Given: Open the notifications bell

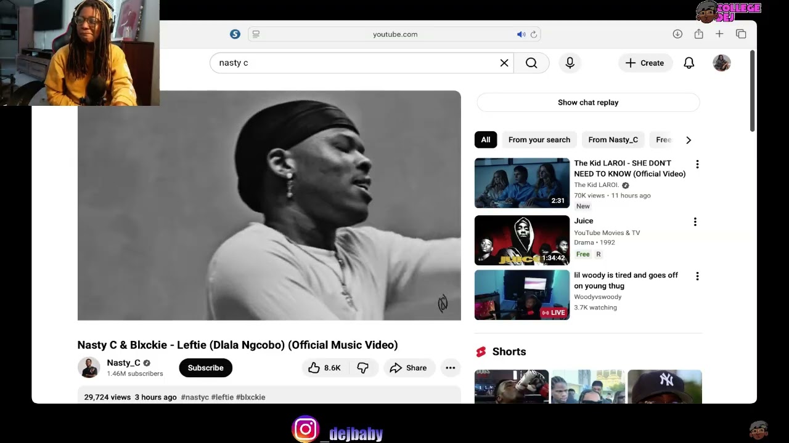Looking at the screenshot, I should 689,63.
